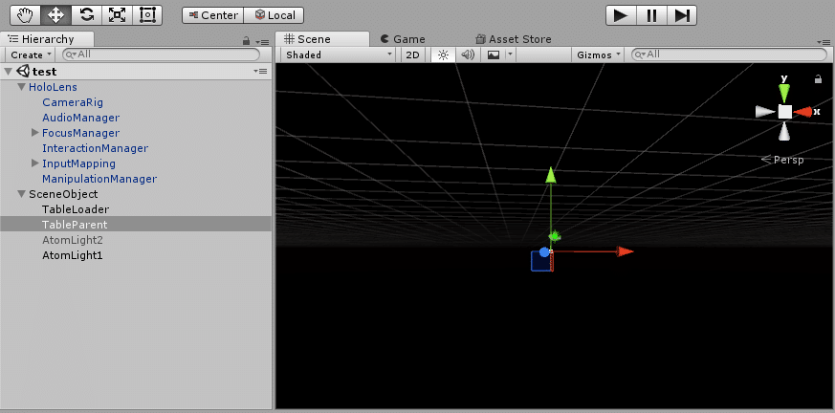
Task: Select the Rotate tool
Action: point(86,15)
